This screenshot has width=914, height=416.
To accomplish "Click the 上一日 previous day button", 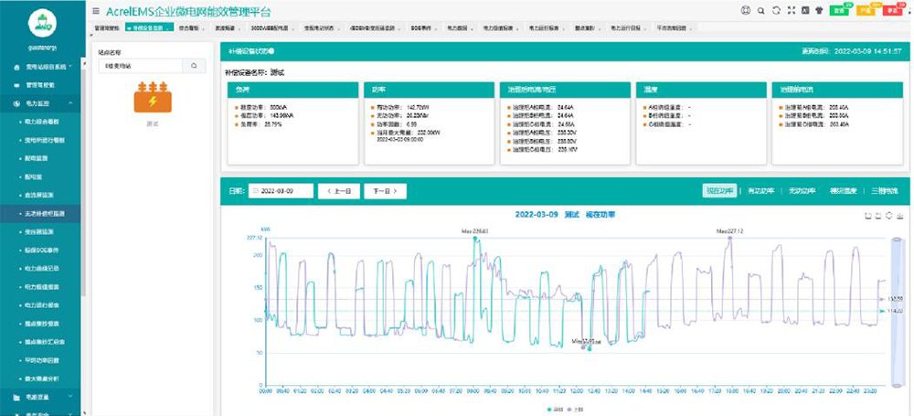I will click(338, 191).
